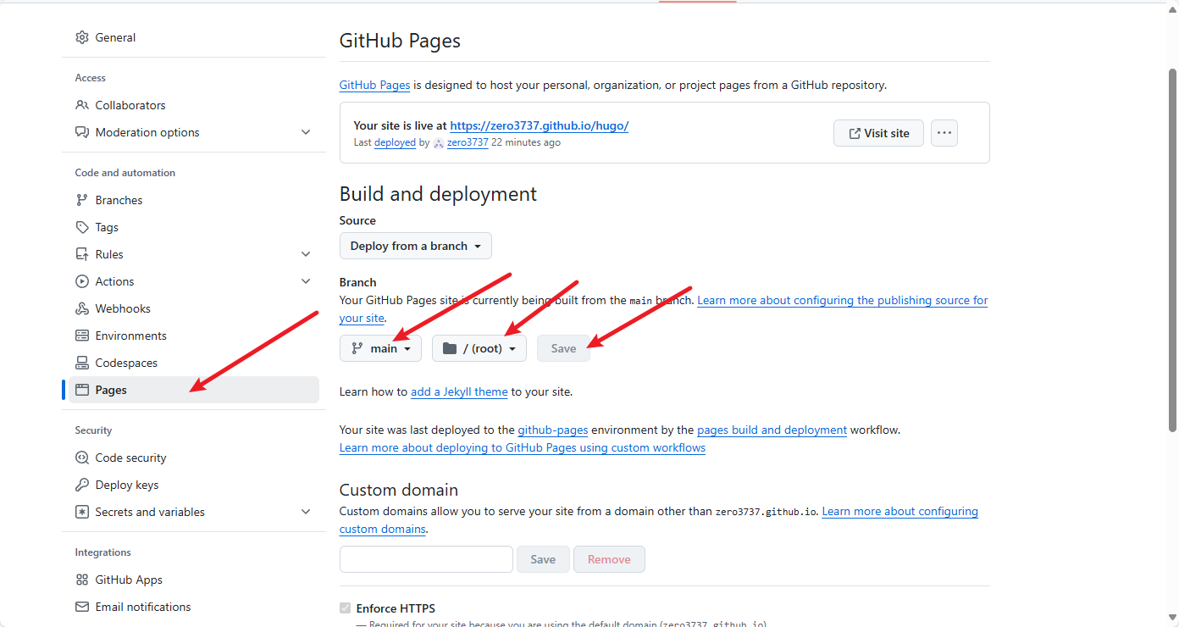Expand the Rules section chevron
Image resolution: width=1179 pixels, height=627 pixels.
306,254
